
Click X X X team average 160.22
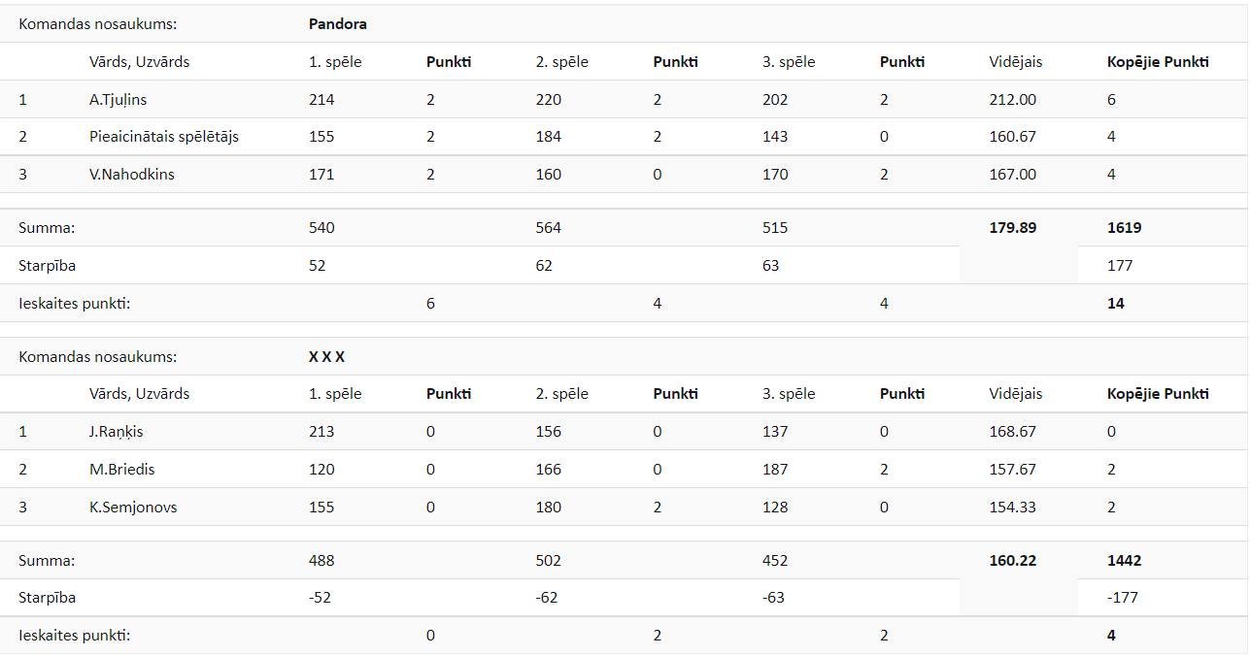pyautogui.click(x=1012, y=561)
